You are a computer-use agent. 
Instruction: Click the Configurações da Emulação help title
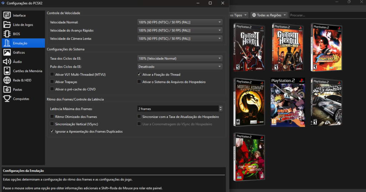pyautogui.click(x=23, y=171)
